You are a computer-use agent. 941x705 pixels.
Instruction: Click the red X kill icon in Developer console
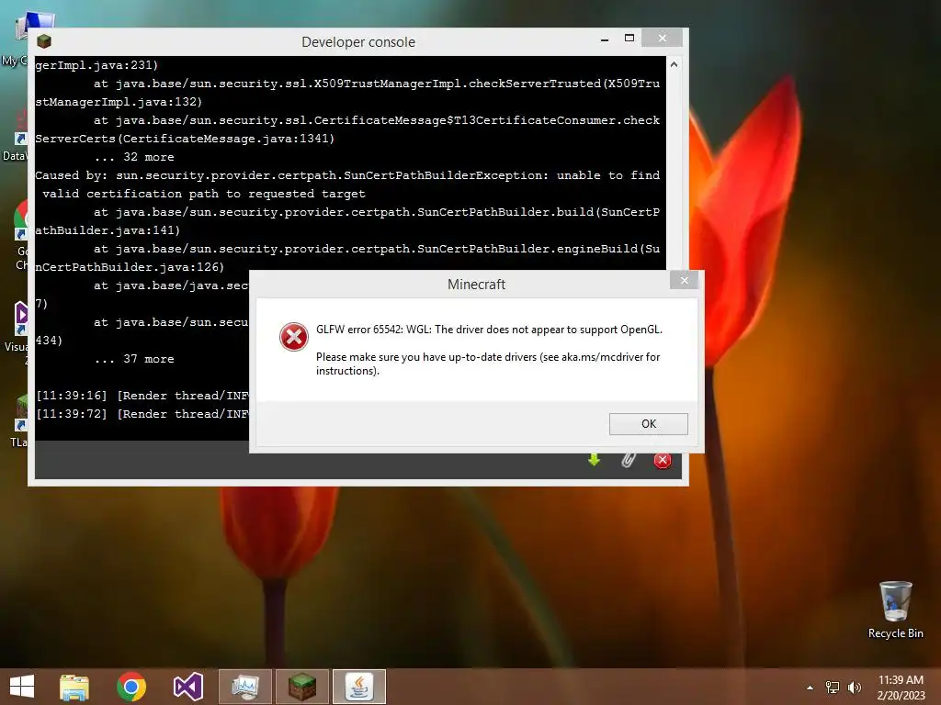click(663, 460)
